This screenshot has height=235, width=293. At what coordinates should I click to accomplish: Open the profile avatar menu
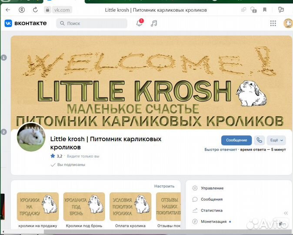pos(288,23)
